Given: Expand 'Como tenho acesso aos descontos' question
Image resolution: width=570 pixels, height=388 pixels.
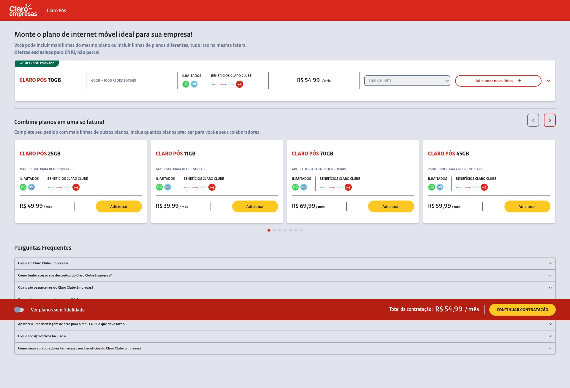Looking at the screenshot, I should tap(285, 276).
